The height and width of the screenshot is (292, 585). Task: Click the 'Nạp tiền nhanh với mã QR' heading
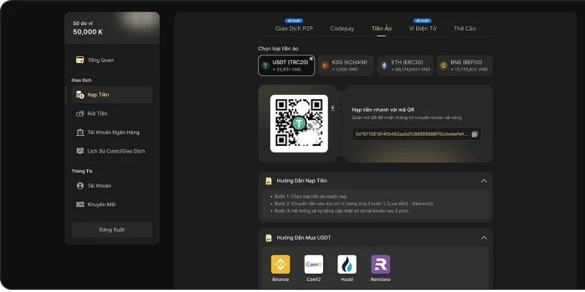[x=383, y=109]
